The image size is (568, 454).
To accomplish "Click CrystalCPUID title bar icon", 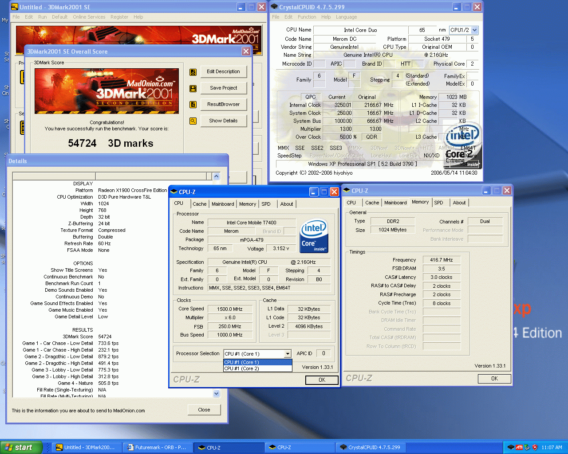I will (x=274, y=7).
